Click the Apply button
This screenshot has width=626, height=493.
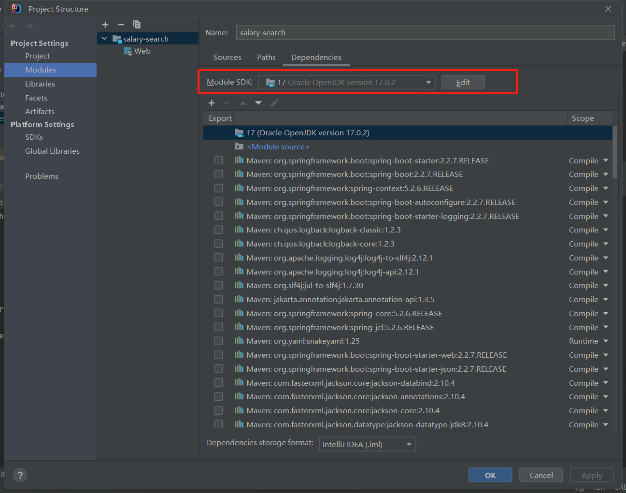click(x=592, y=475)
